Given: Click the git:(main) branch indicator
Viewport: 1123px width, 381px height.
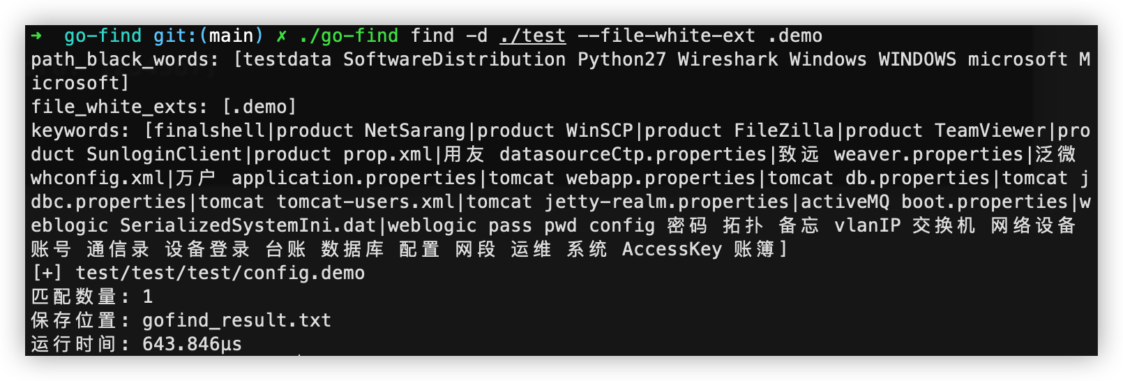Looking at the screenshot, I should 209,36.
